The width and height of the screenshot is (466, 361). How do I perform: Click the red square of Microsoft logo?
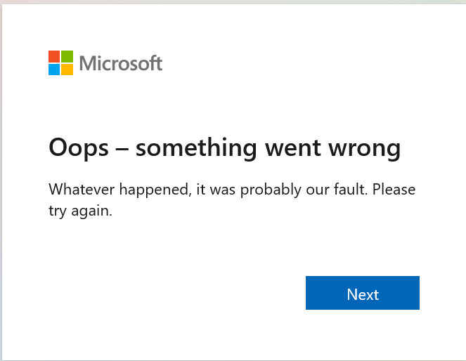click(54, 55)
